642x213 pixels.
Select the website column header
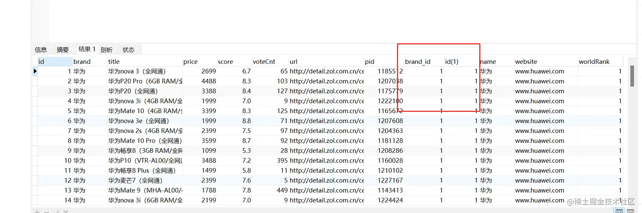tap(546, 61)
